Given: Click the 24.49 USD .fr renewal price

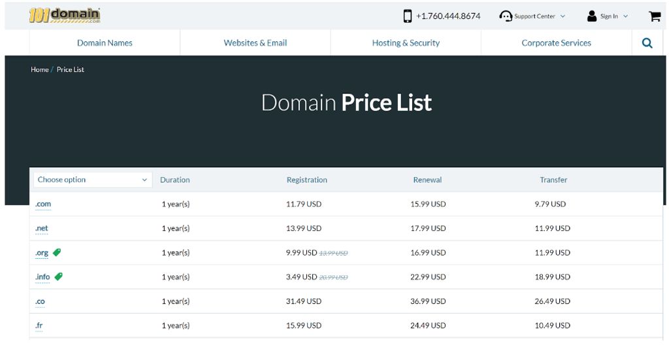Looking at the screenshot, I should (428, 326).
